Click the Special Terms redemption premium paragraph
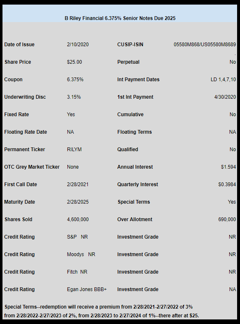The image size is (240, 324). [x=101, y=311]
